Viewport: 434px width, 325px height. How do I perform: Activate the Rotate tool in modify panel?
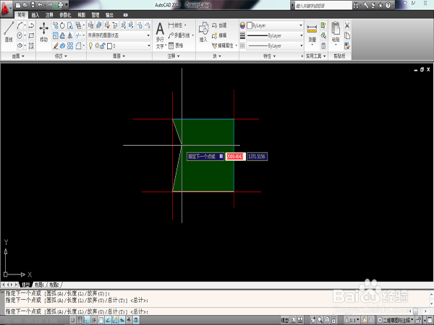point(63,25)
